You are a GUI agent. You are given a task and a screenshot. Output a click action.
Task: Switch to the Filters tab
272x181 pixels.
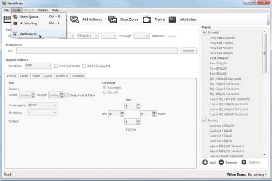24,76
